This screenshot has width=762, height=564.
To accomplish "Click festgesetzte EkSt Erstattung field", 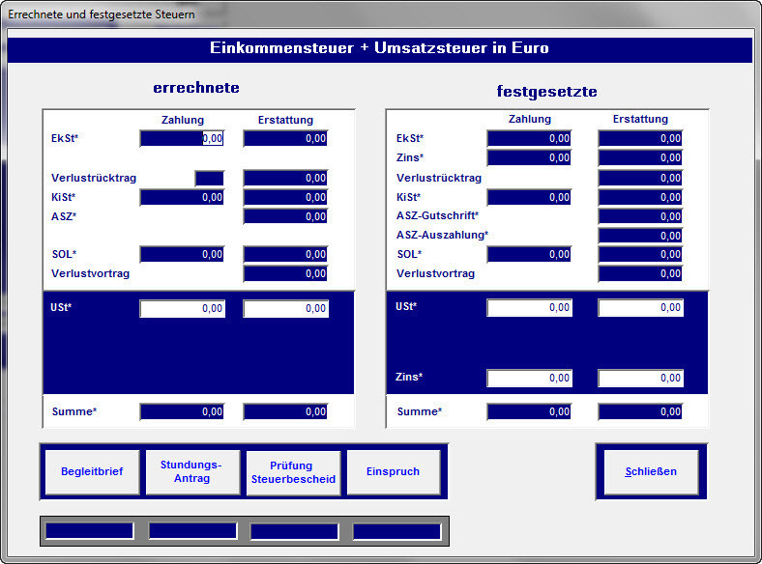I will tap(640, 138).
